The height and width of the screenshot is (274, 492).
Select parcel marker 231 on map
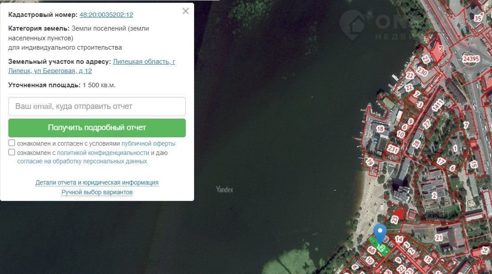click(393, 149)
